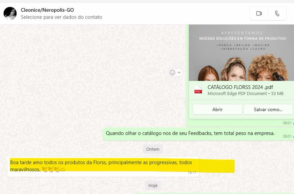Click the 19:17 message timestamp
The height and width of the screenshot is (194, 294).
pyautogui.click(x=192, y=173)
